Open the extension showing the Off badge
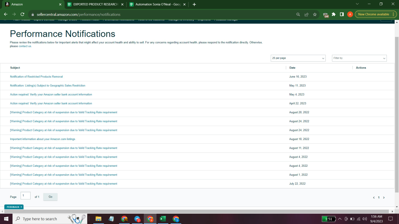 (326, 15)
